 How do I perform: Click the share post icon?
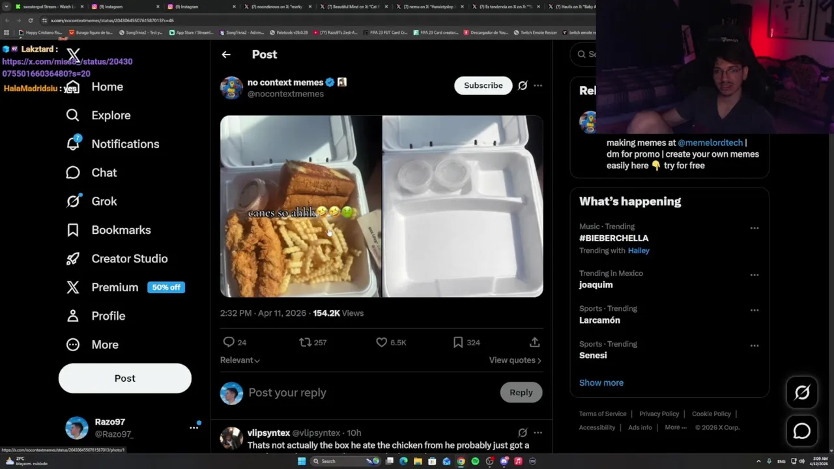[x=534, y=342]
